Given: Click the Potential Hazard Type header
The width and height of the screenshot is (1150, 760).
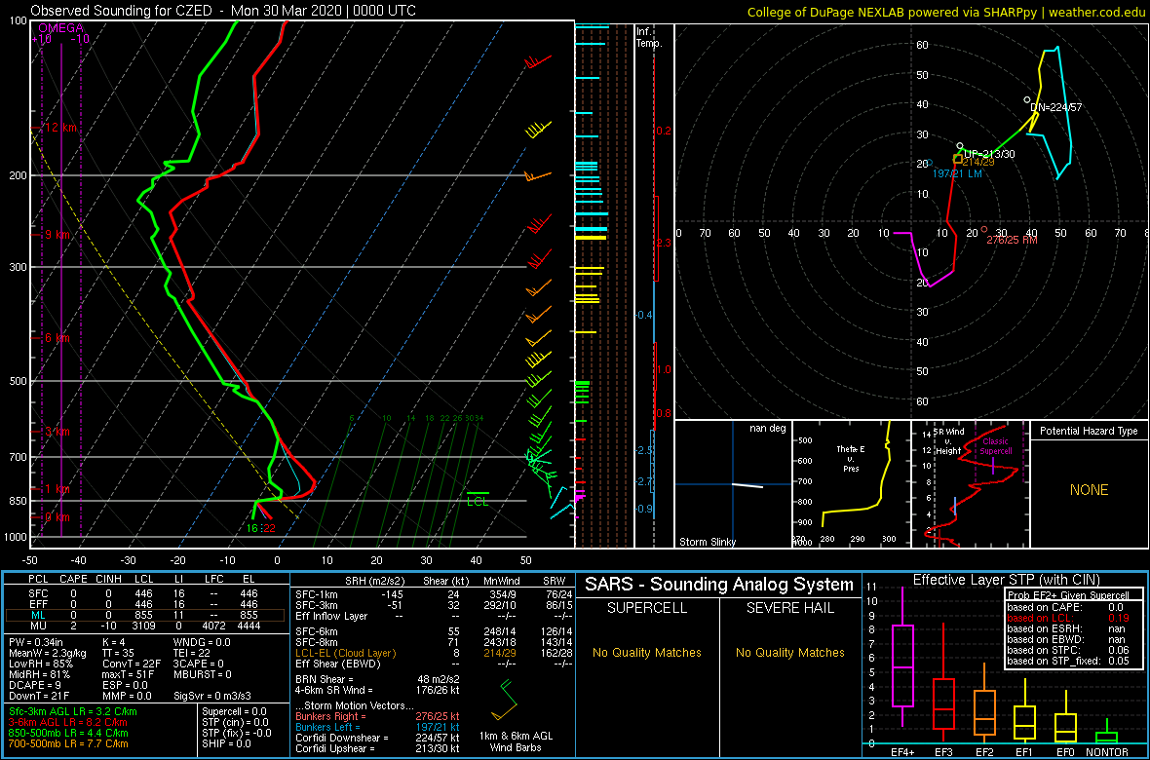Looking at the screenshot, I should pyautogui.click(x=1090, y=432).
